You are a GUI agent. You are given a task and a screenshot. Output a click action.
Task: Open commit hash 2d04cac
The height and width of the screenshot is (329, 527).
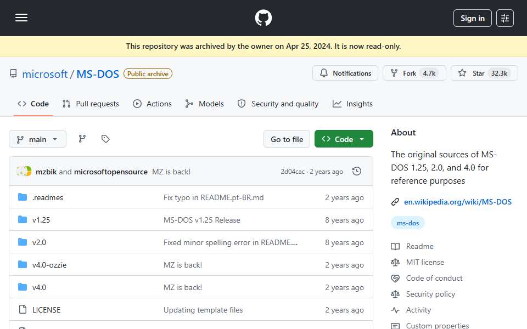(x=293, y=172)
